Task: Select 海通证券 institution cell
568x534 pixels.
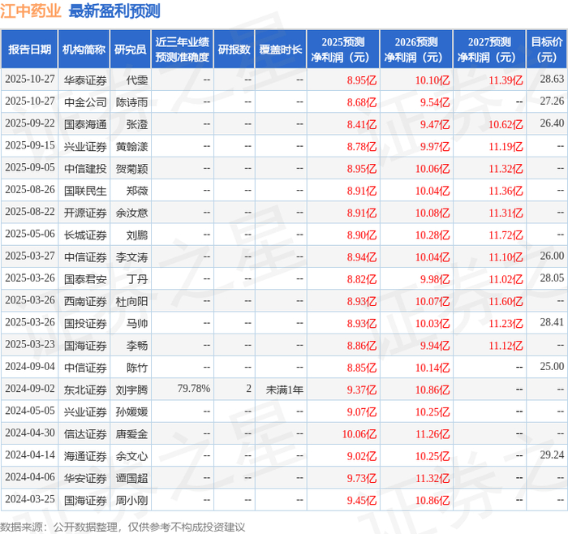Action: point(85,456)
